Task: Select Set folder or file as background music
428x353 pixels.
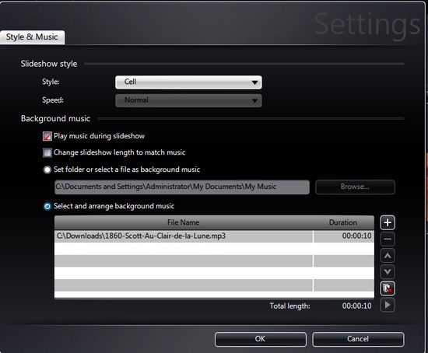Action: (x=47, y=170)
